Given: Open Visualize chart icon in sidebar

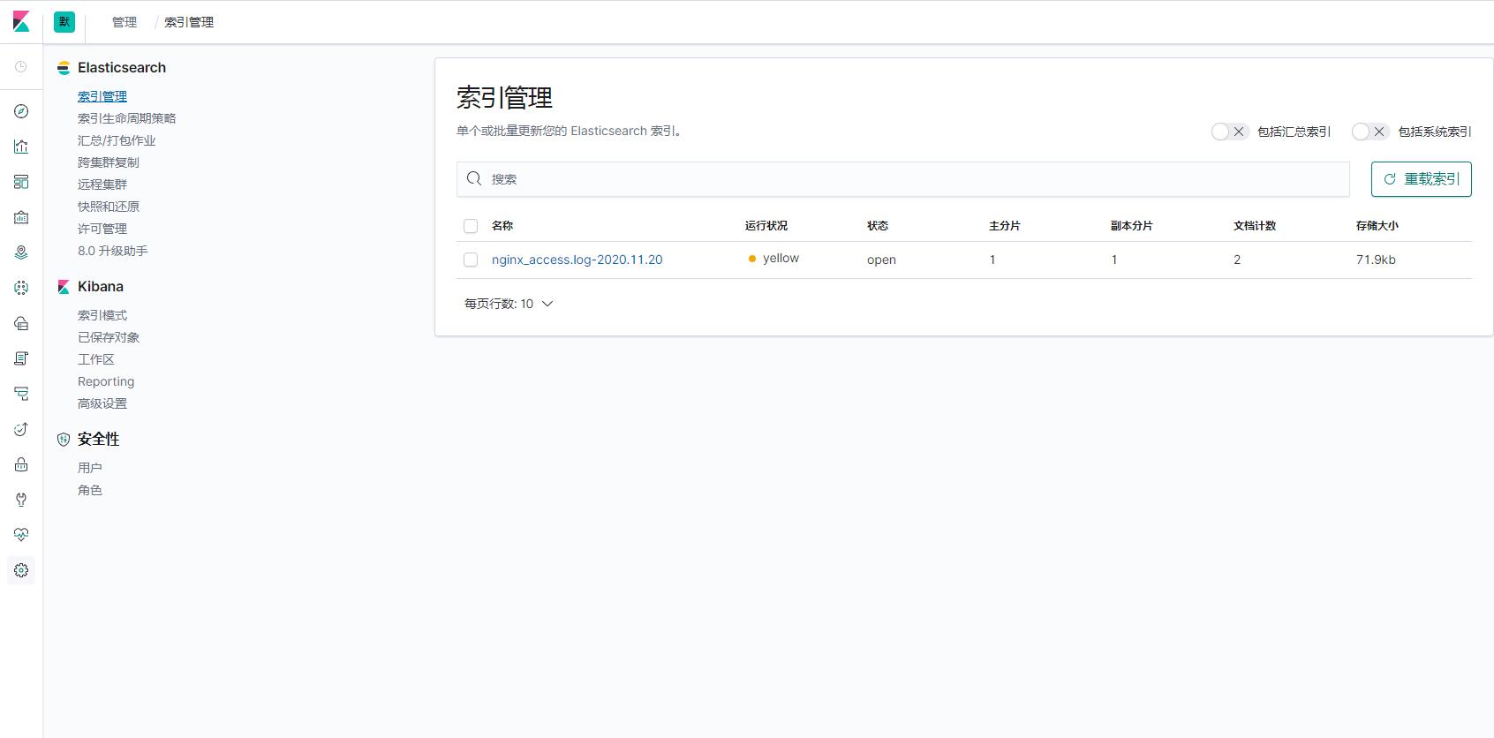Looking at the screenshot, I should (x=21, y=147).
